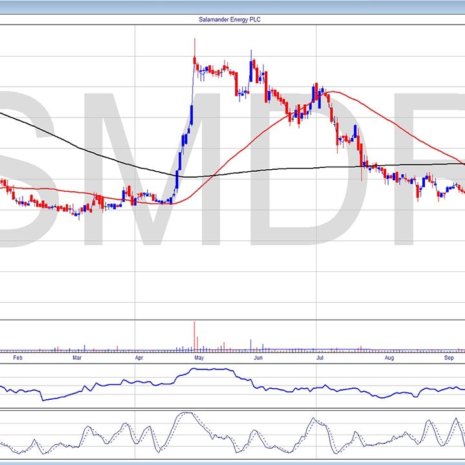The height and width of the screenshot is (465, 465).
Task: Click the Aug label on the date axis
Action: [x=389, y=357]
